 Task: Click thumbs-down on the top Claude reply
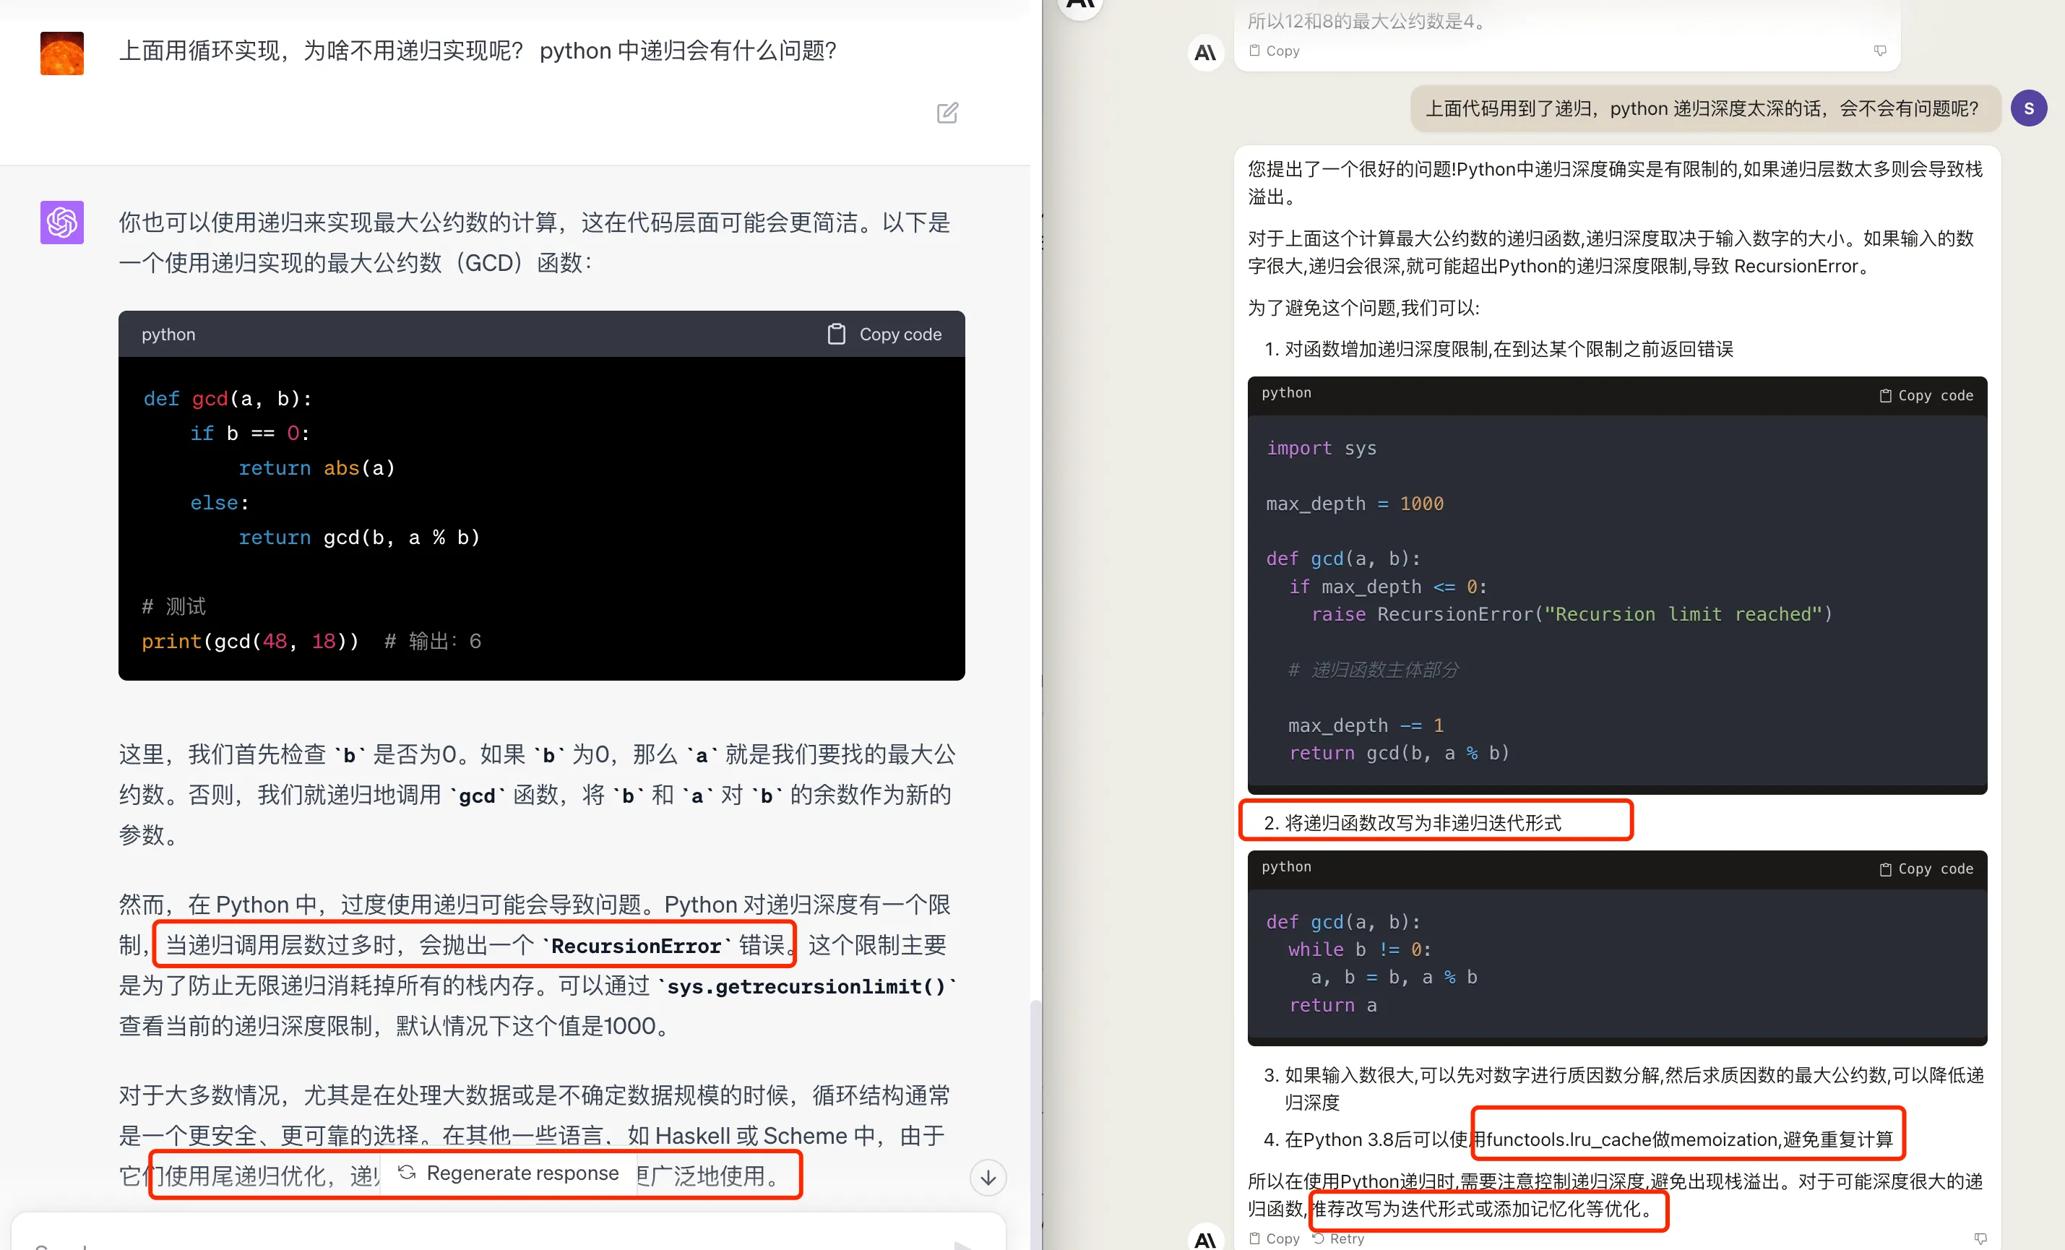[1880, 51]
